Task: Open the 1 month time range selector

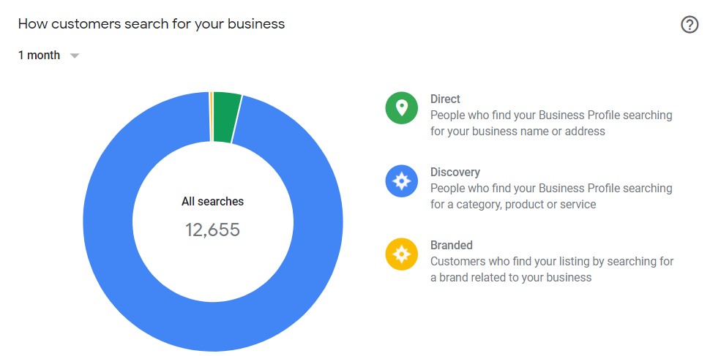Action: [x=49, y=55]
